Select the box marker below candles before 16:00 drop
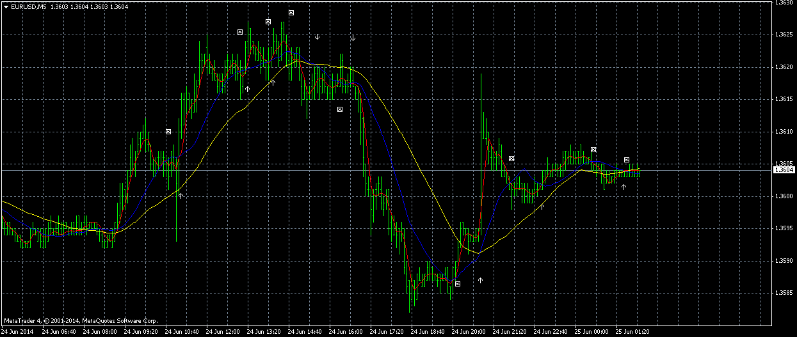This screenshot has height=337, width=797. pyautogui.click(x=340, y=109)
